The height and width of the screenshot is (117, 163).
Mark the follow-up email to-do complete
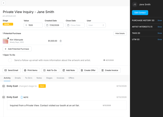point(10,60)
